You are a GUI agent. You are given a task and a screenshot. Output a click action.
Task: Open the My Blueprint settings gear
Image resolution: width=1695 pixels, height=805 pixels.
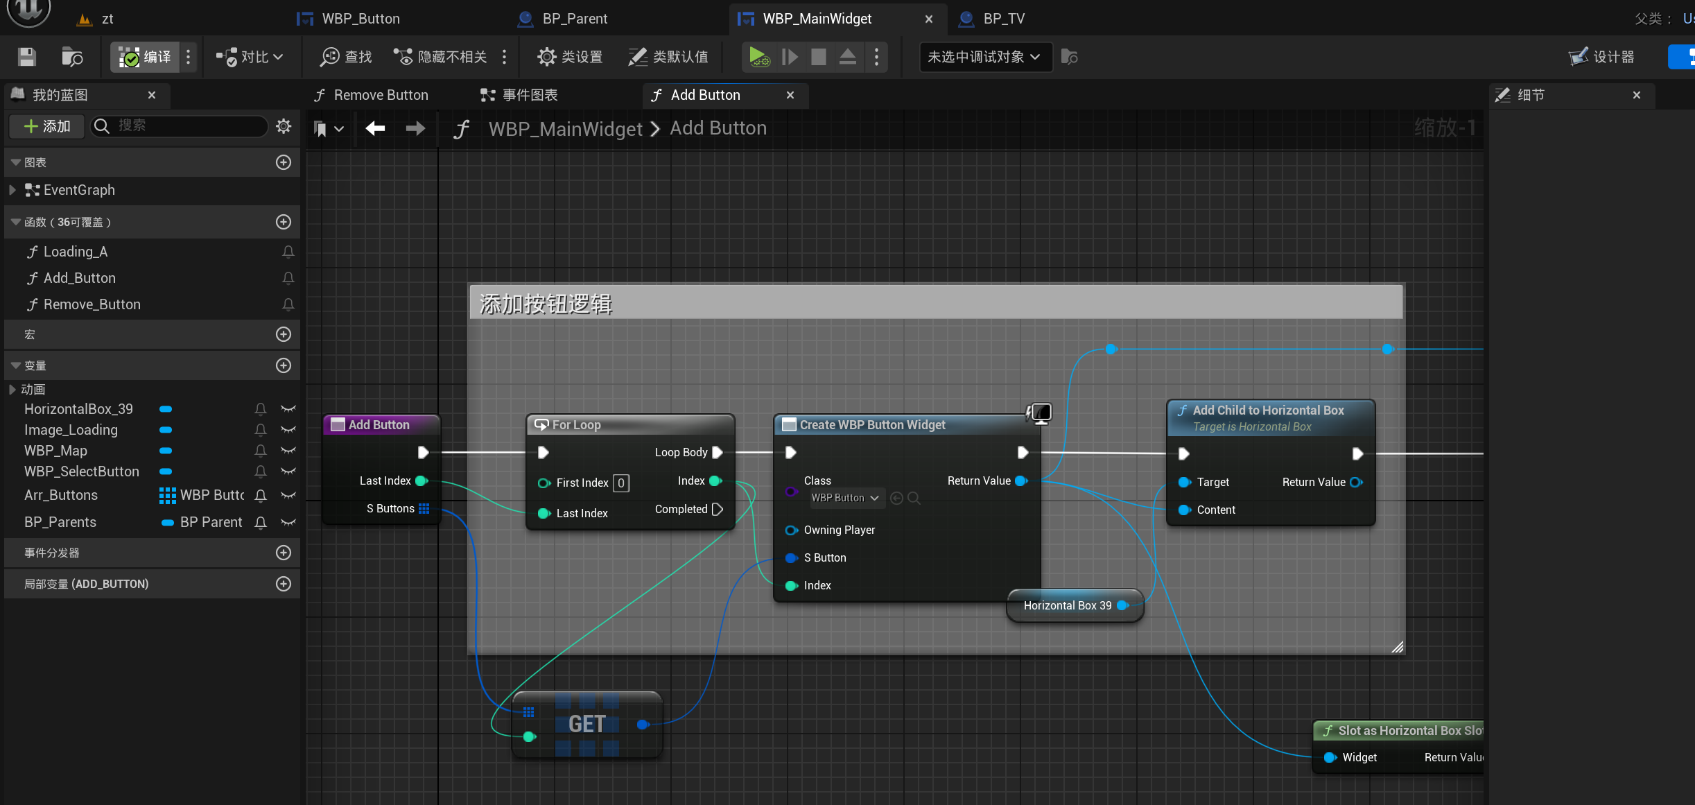coord(284,126)
